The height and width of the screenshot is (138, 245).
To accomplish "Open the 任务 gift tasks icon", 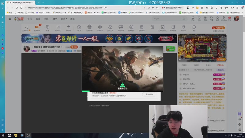I will 229,18.
